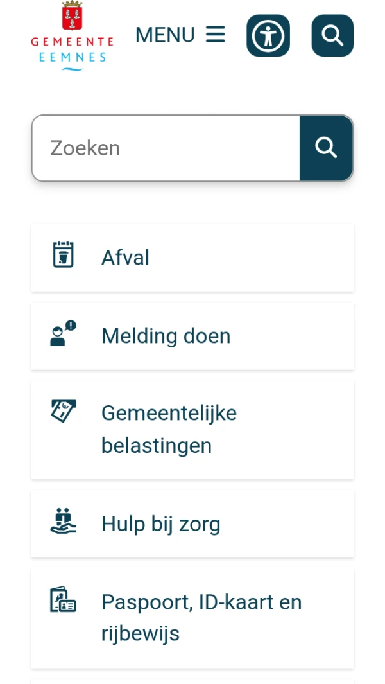Focus the Zoeken search input field
This screenshot has width=385, height=684.
pyautogui.click(x=166, y=148)
